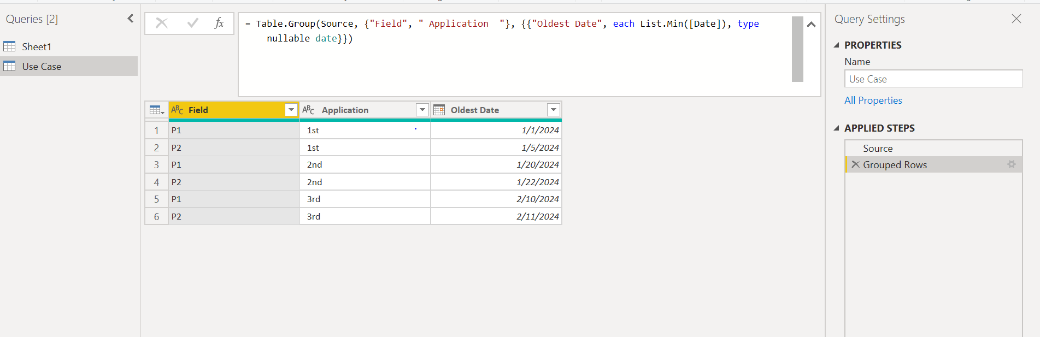Image resolution: width=1040 pixels, height=337 pixels.
Task: Click the Use Case table icon
Action: coord(9,66)
